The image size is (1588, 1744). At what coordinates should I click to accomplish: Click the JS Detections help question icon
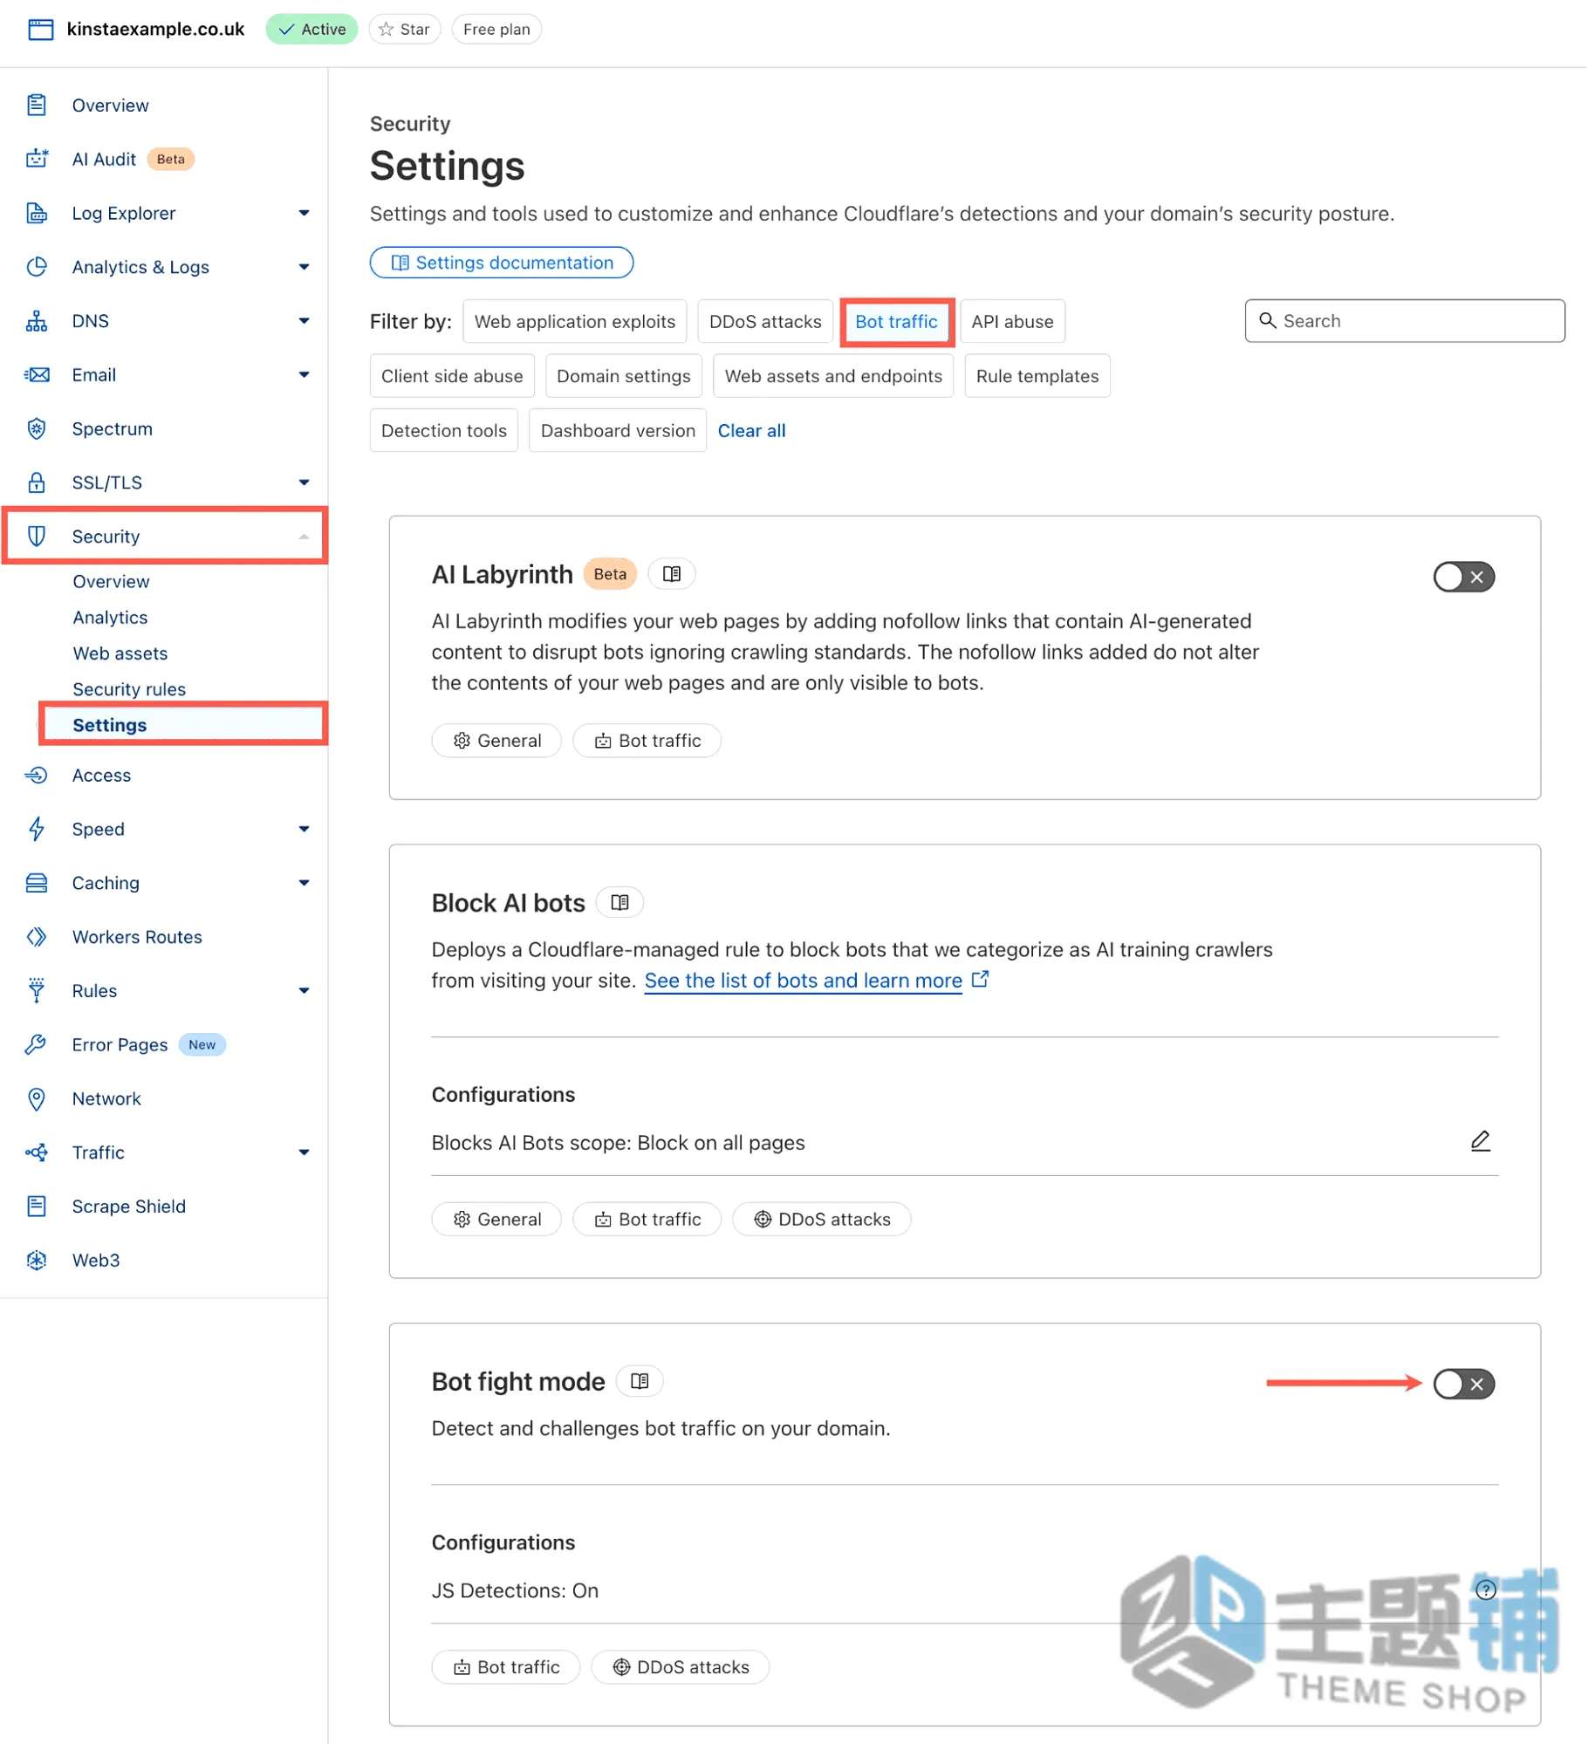[x=1487, y=1590]
